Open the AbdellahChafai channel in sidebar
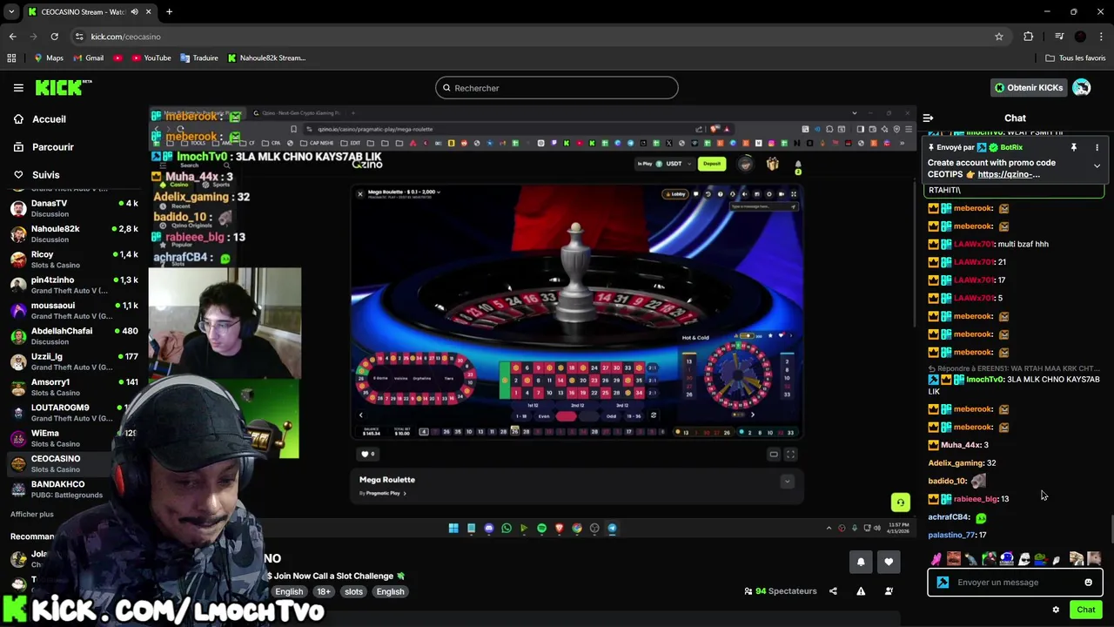This screenshot has height=627, width=1114. point(74,335)
